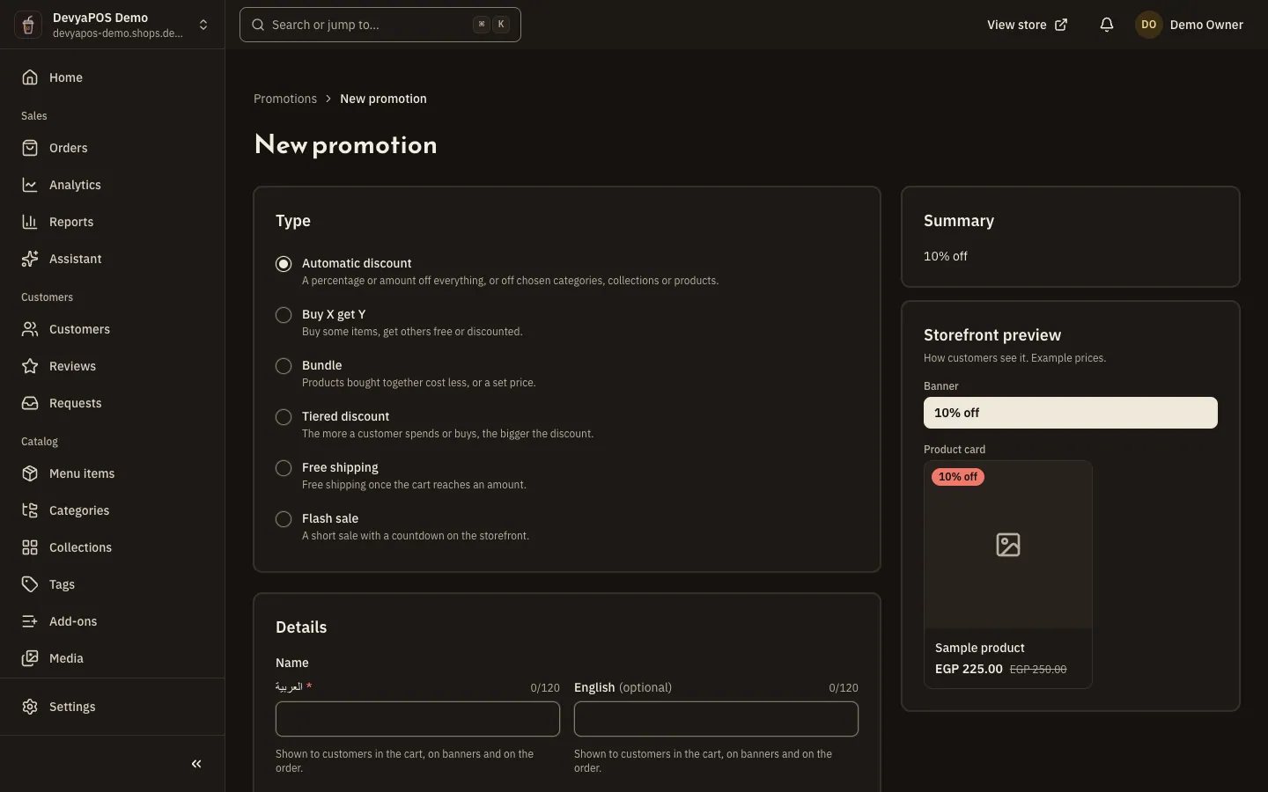Click the EGP 225.00 price text
Viewport: 1268px width, 792px height.
point(969,669)
